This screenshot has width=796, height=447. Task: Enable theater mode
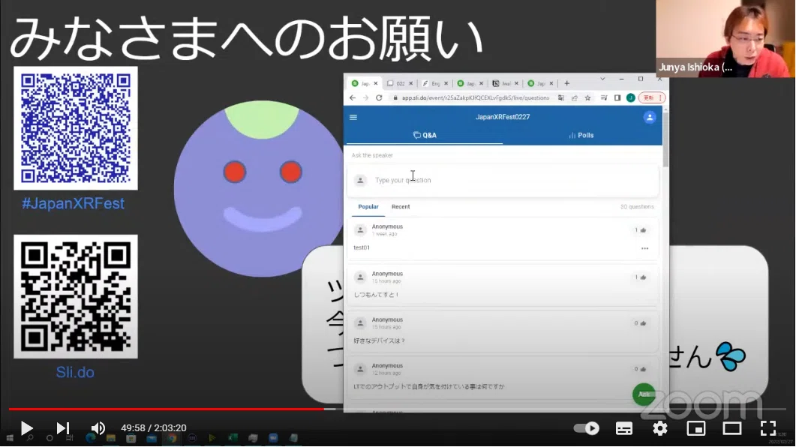[732, 428]
